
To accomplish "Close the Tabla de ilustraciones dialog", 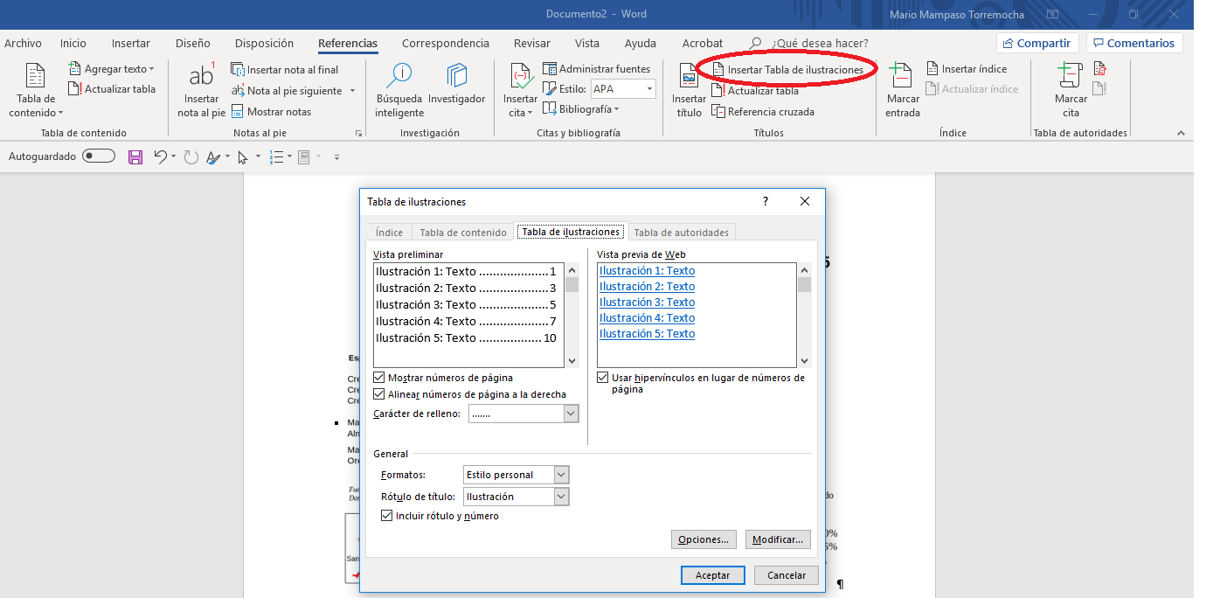I will pyautogui.click(x=805, y=201).
